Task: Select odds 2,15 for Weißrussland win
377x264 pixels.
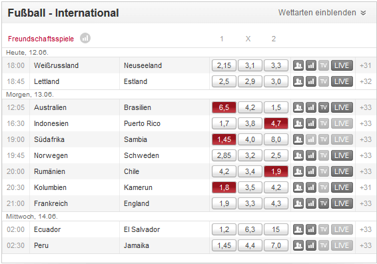Action: (x=224, y=65)
